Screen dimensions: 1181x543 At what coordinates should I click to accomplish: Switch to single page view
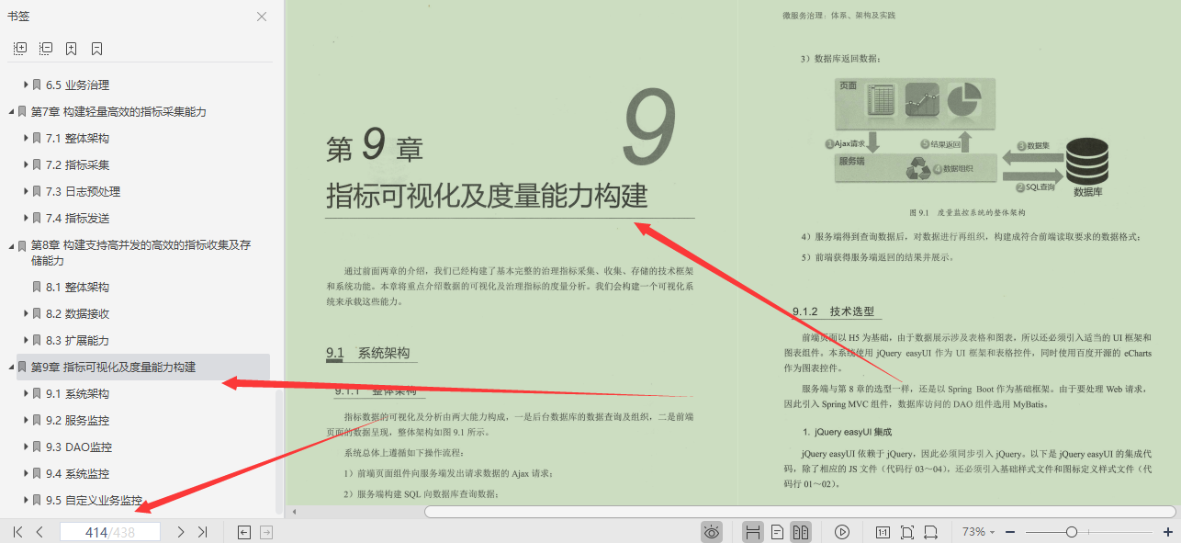click(x=777, y=532)
